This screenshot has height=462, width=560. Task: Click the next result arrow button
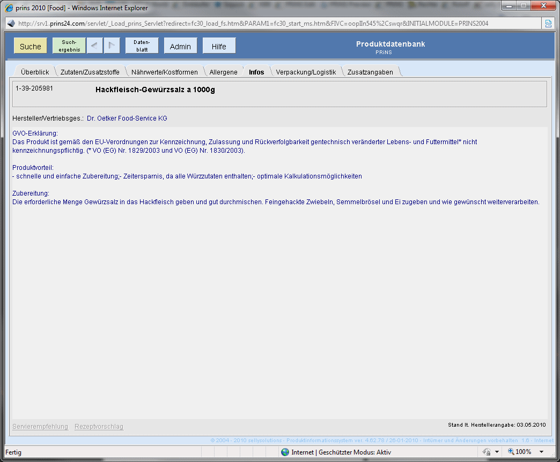click(x=112, y=46)
